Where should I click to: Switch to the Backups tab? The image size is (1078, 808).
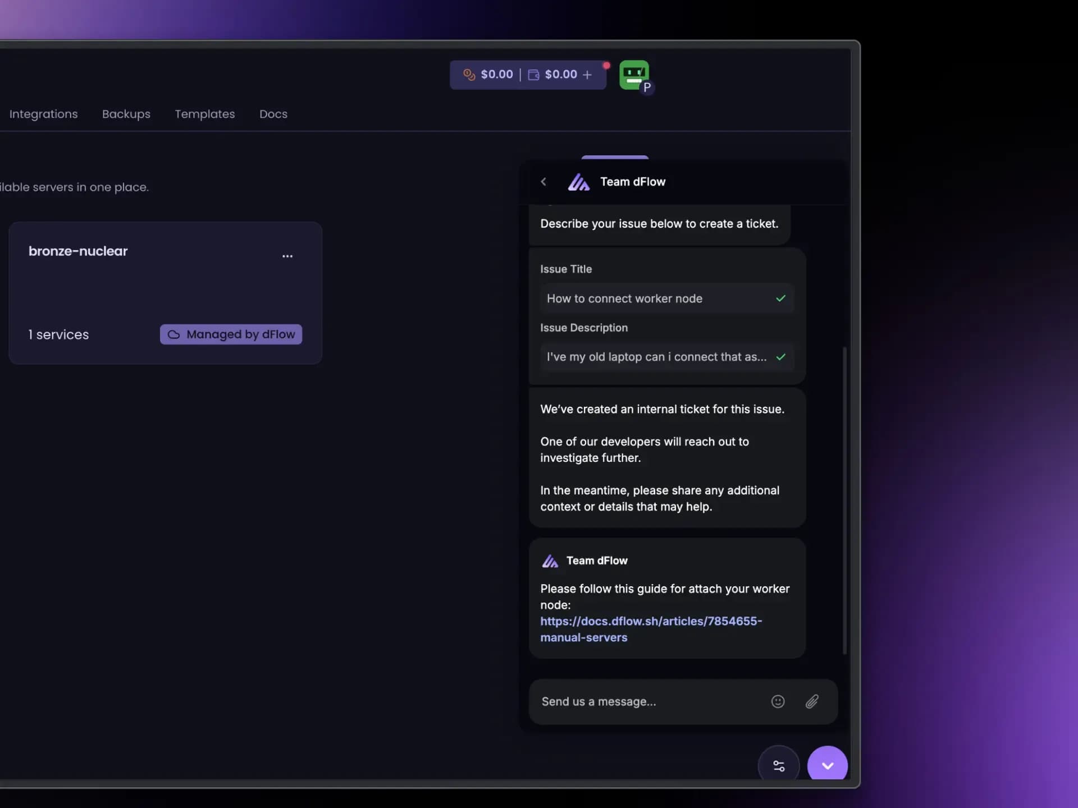pyautogui.click(x=126, y=114)
